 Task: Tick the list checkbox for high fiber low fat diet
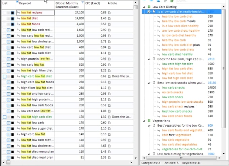pos(8,88)
